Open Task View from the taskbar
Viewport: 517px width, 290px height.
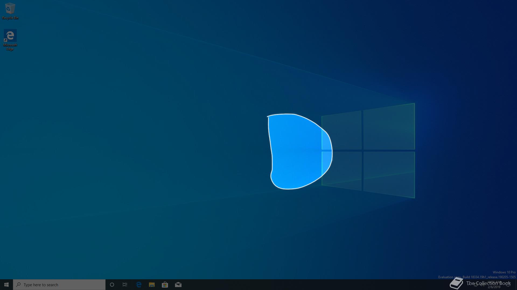(x=125, y=285)
